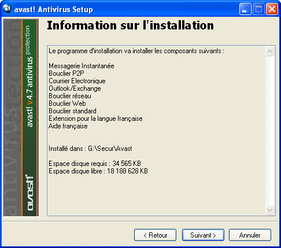Go back with the Retour button
This screenshot has height=248, width=281.
coord(155,235)
